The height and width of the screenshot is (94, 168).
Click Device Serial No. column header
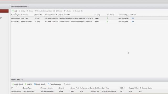[x=65, y=15]
